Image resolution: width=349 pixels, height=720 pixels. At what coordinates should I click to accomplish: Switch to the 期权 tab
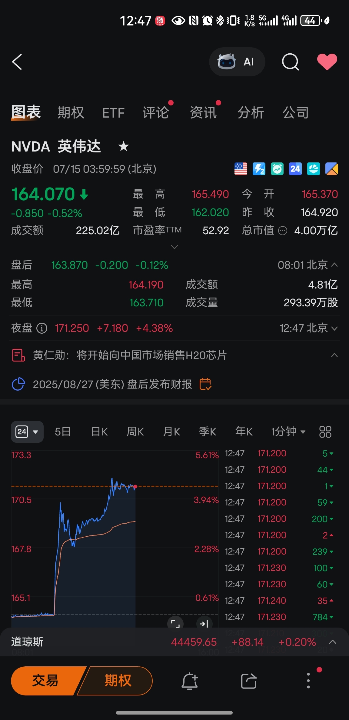click(71, 113)
